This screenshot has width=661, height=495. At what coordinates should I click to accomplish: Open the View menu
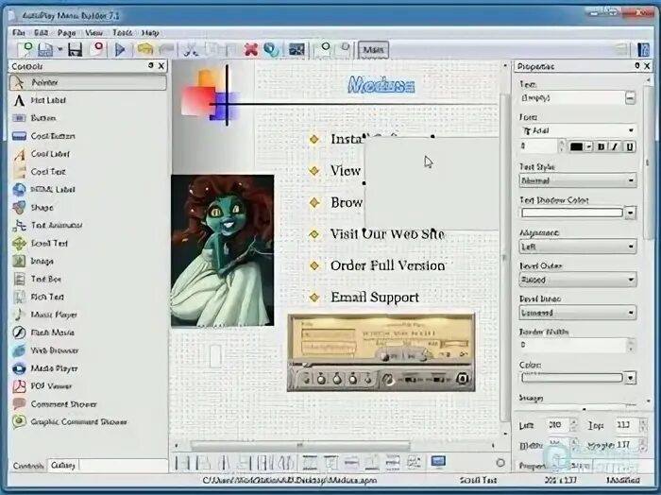pyautogui.click(x=93, y=32)
